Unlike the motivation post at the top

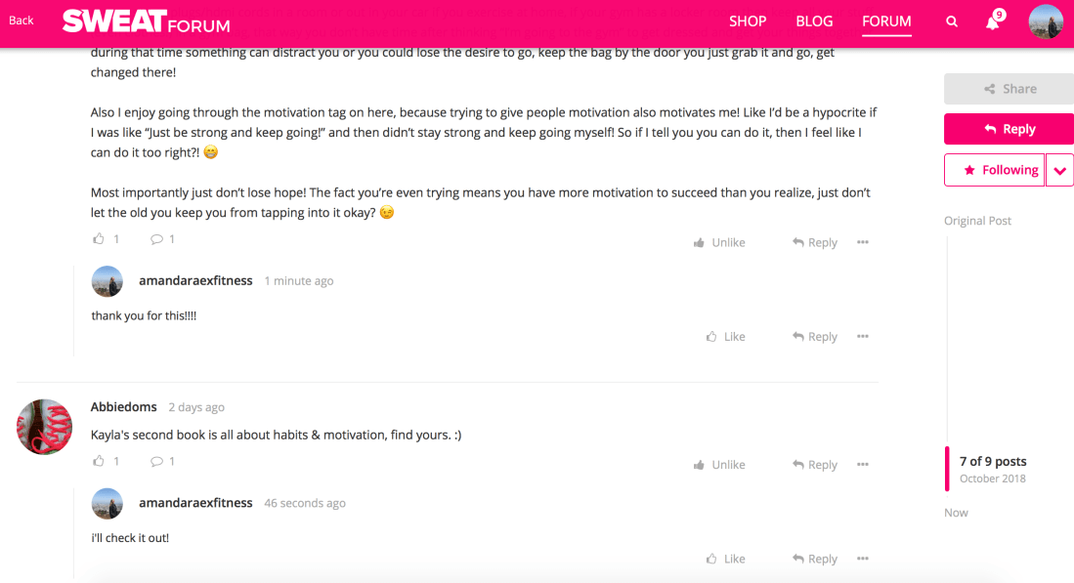tap(719, 241)
